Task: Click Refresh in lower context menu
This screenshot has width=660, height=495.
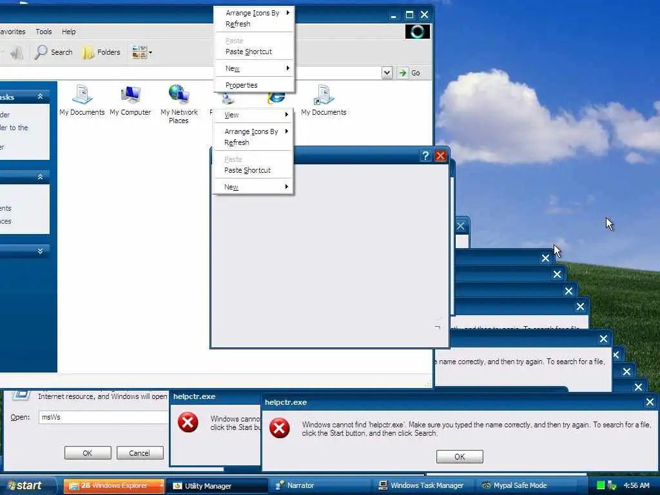Action: click(253, 142)
